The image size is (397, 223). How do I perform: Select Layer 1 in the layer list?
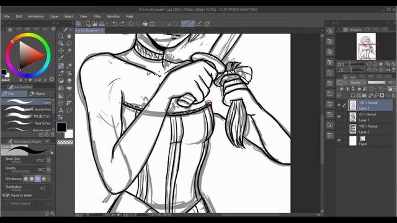pyautogui.click(x=370, y=117)
